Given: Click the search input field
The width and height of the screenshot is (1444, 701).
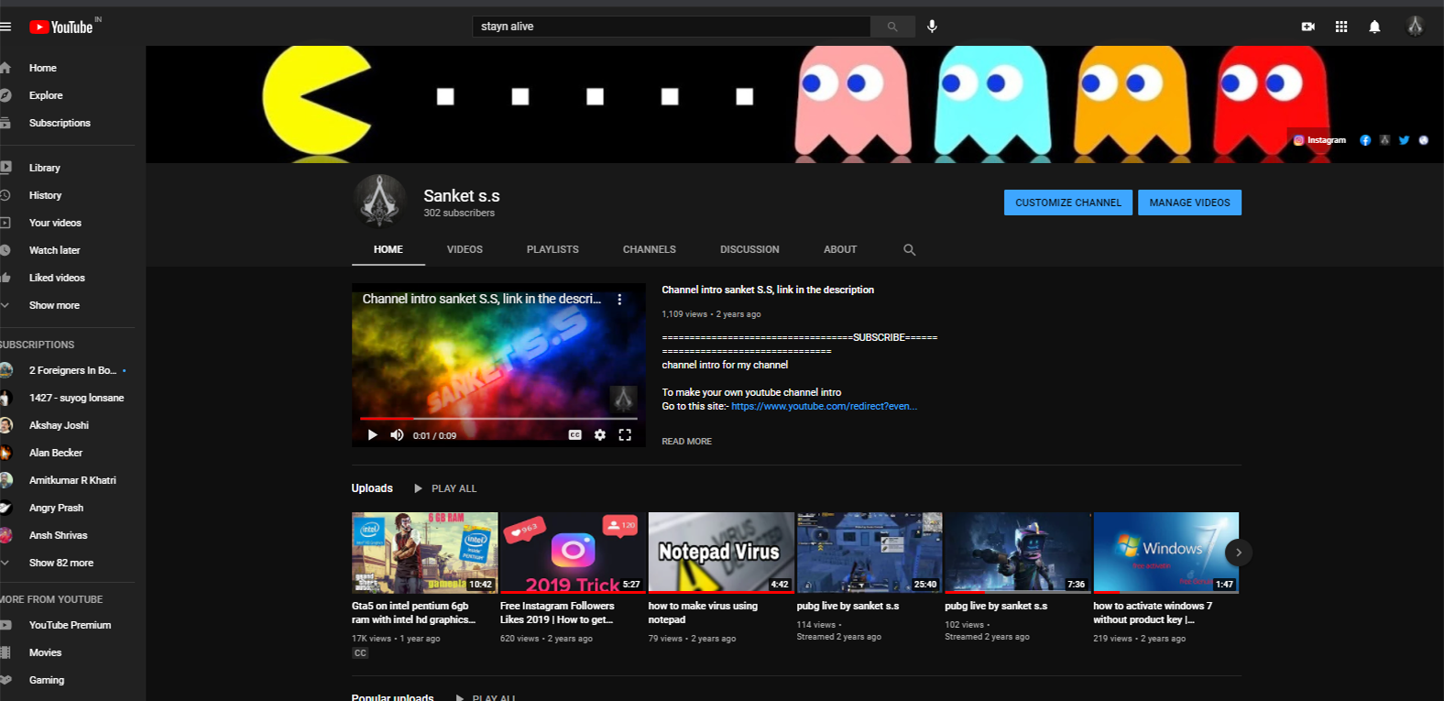Looking at the screenshot, I should pyautogui.click(x=672, y=27).
